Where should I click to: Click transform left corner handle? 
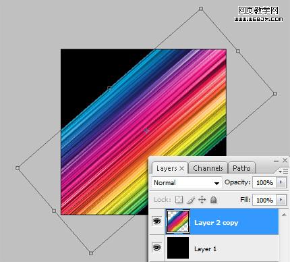[x=18, y=168]
